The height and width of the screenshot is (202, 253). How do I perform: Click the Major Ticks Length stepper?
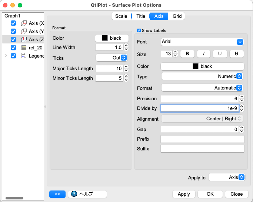coord(126,68)
